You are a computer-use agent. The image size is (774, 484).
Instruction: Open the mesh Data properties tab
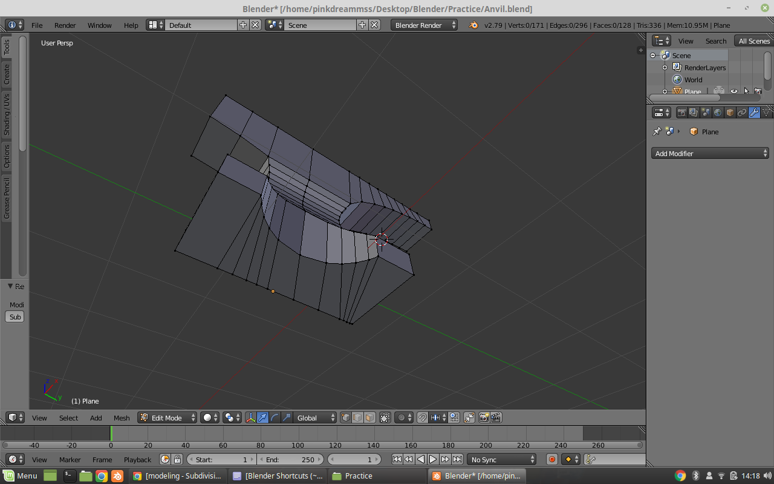click(x=766, y=113)
